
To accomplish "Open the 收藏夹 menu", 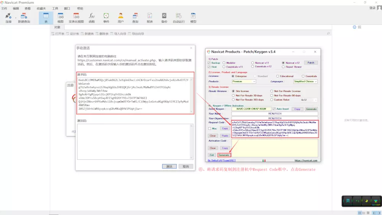I will pyautogui.click(x=41, y=8).
